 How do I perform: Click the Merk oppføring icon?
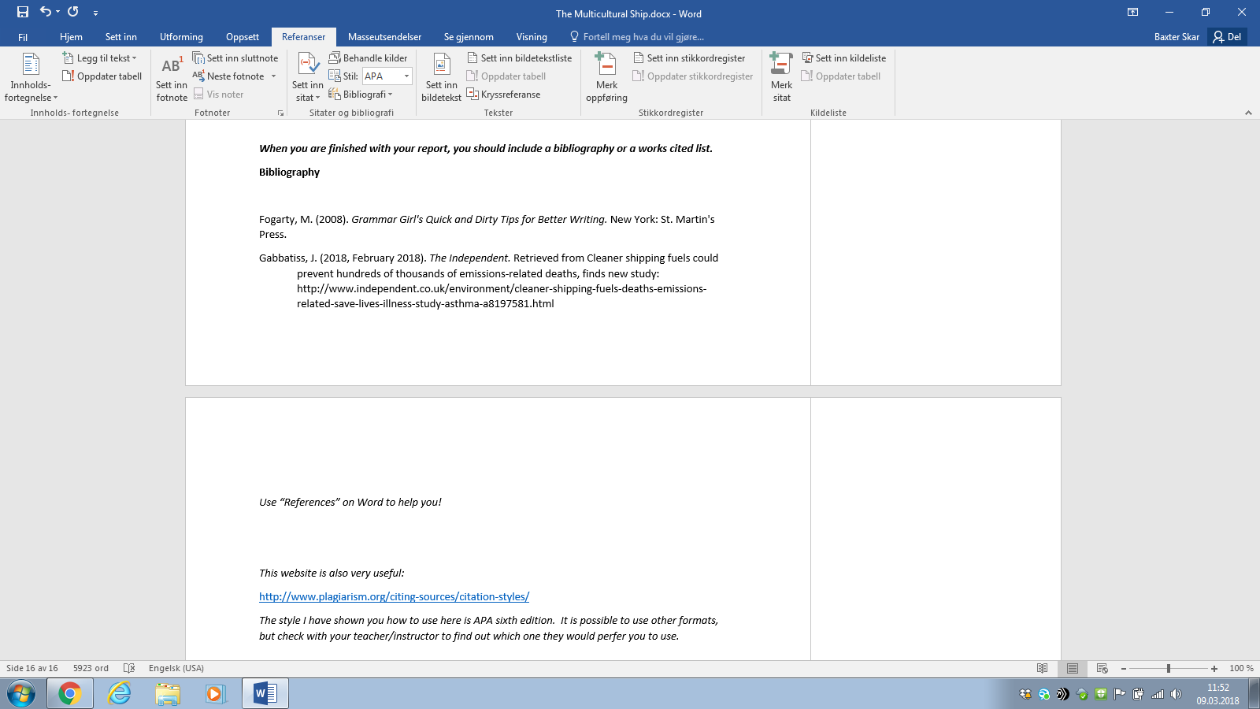[x=606, y=67]
